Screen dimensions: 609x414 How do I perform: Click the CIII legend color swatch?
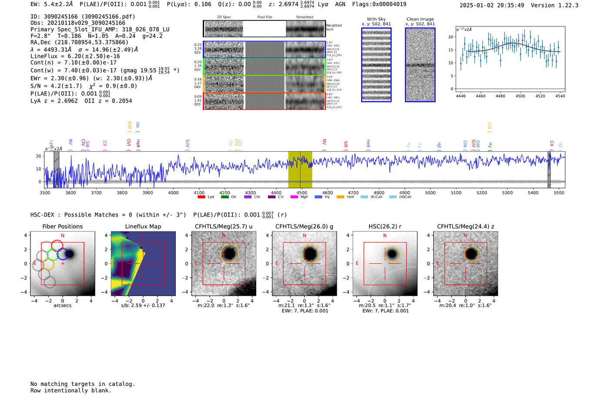coord(272,197)
